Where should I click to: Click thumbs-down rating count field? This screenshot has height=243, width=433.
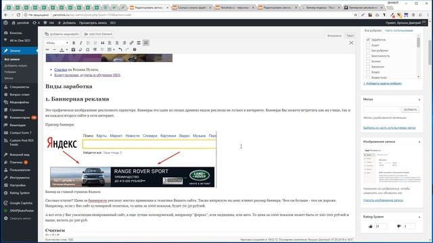pyautogui.click(x=409, y=226)
